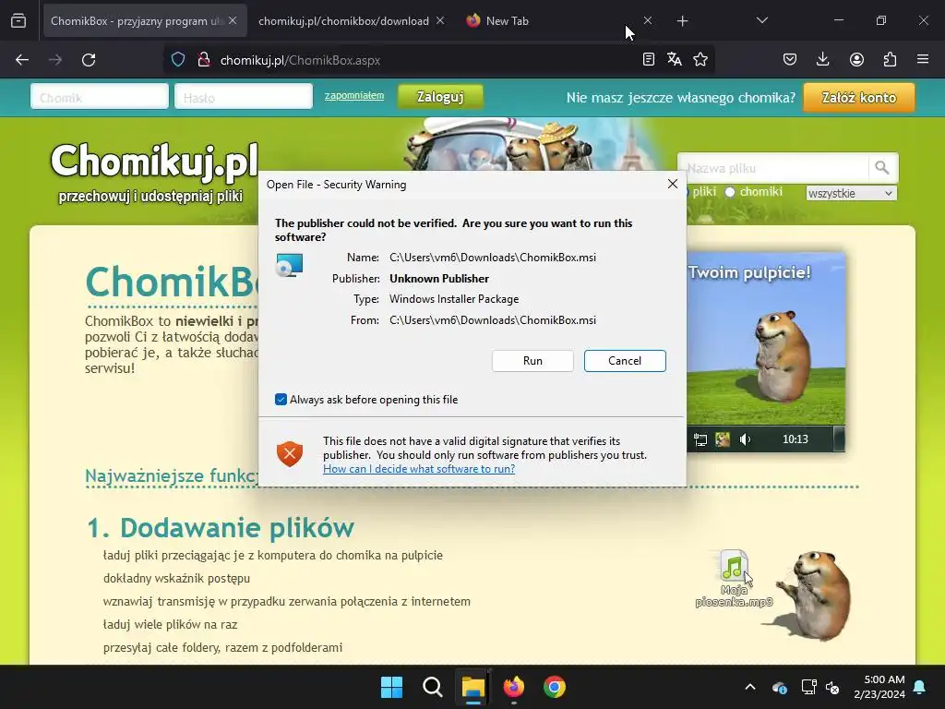This screenshot has height=709, width=945.
Task: Click hamster thumbnail icon in widget preview bar
Action: (722, 439)
